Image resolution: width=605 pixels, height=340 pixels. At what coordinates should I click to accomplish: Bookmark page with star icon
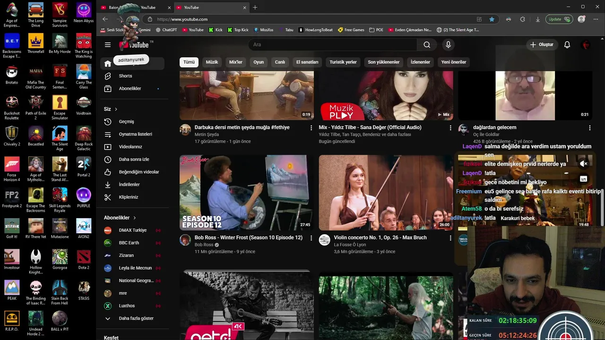coord(492,19)
